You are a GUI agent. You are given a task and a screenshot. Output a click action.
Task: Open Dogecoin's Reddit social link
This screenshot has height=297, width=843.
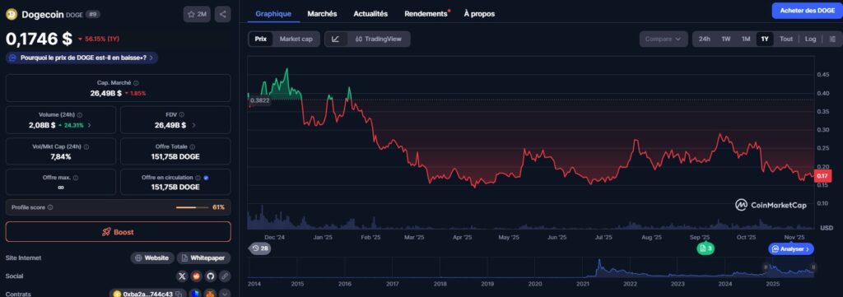(197, 276)
